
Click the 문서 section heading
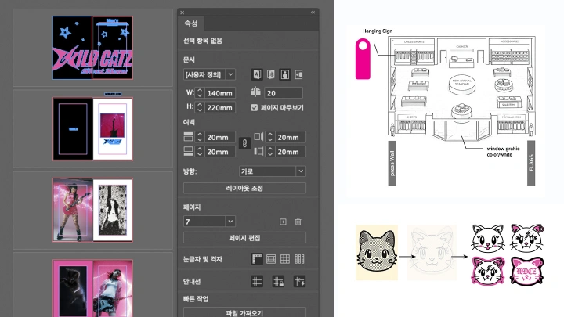click(189, 59)
